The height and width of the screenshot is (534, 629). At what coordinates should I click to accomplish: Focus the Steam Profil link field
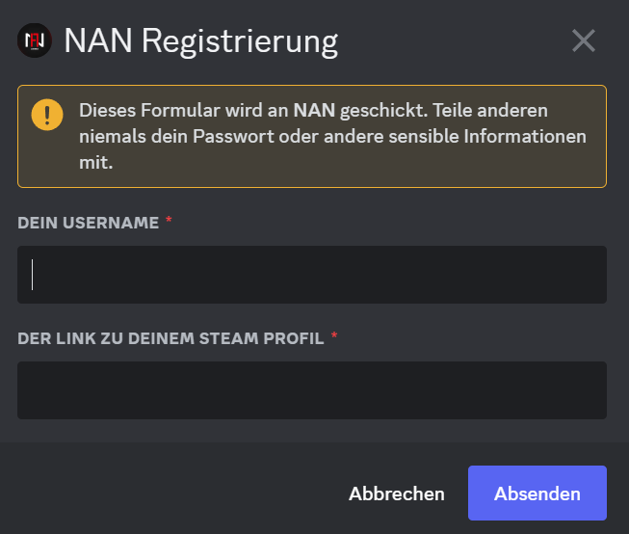312,390
